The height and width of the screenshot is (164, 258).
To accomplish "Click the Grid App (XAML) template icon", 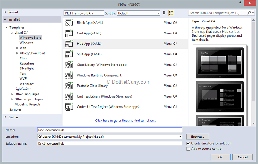I will (69, 33).
